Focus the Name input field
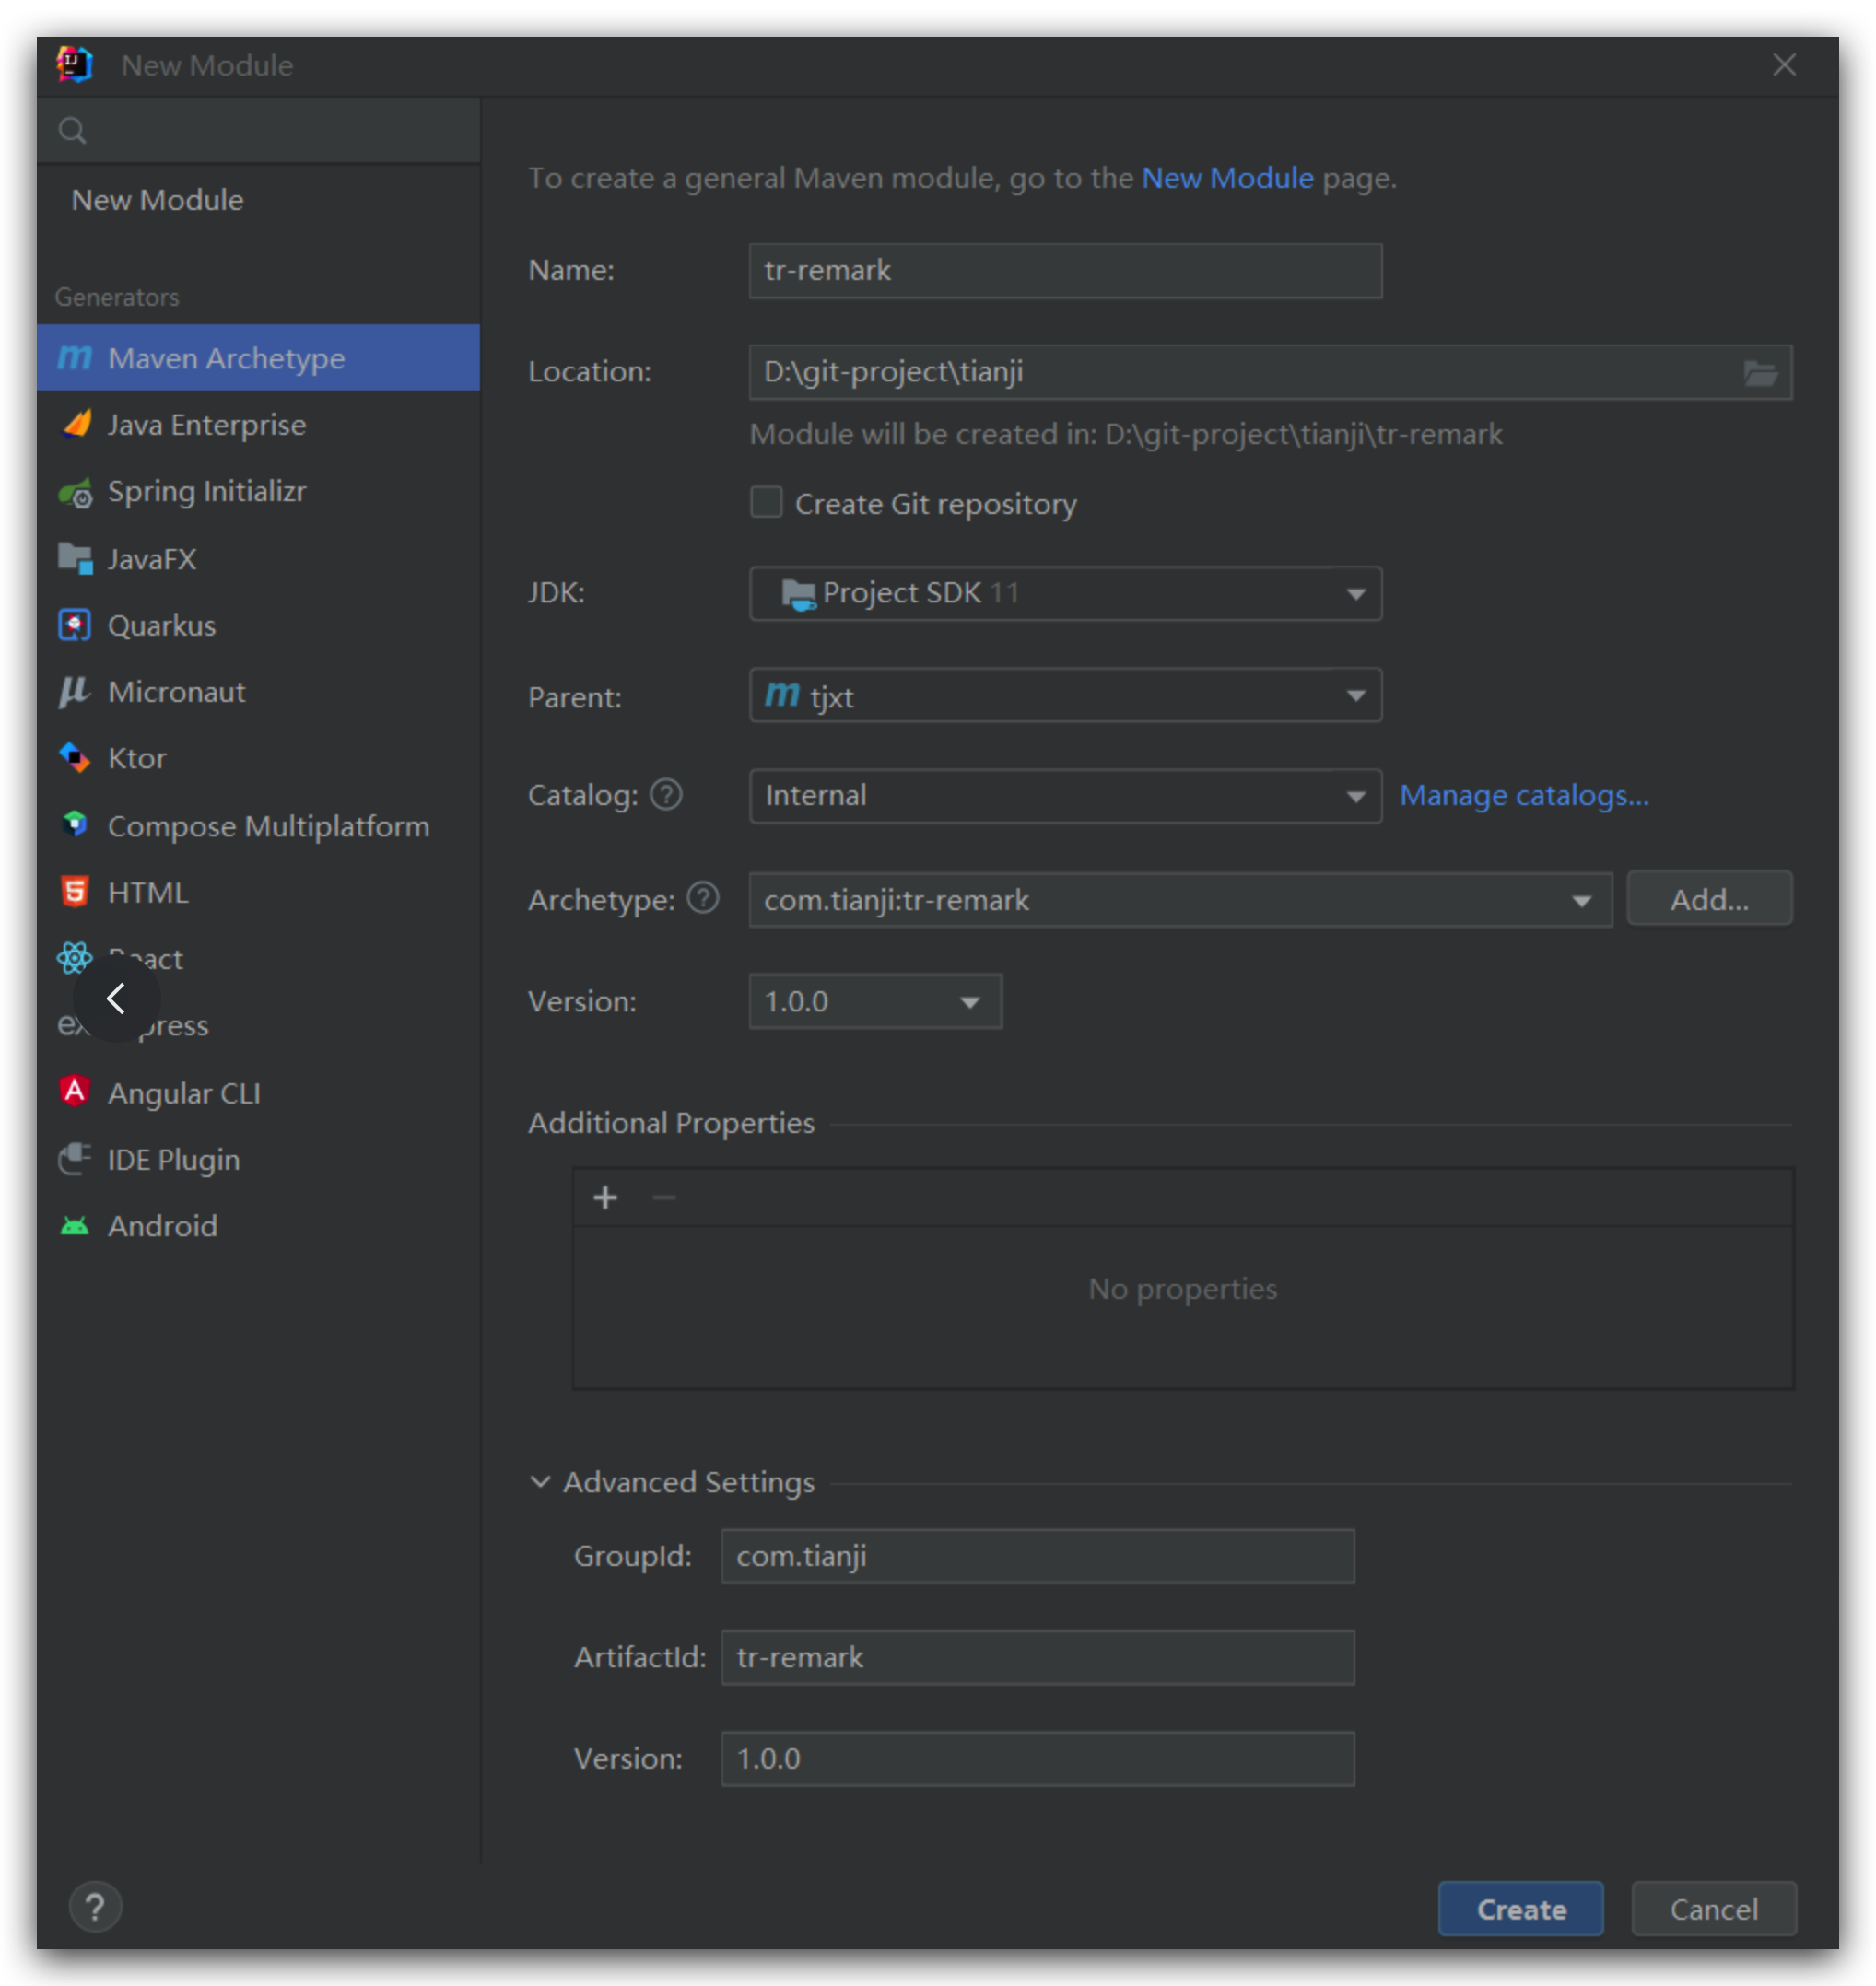This screenshot has width=1876, height=1986. tap(1065, 271)
